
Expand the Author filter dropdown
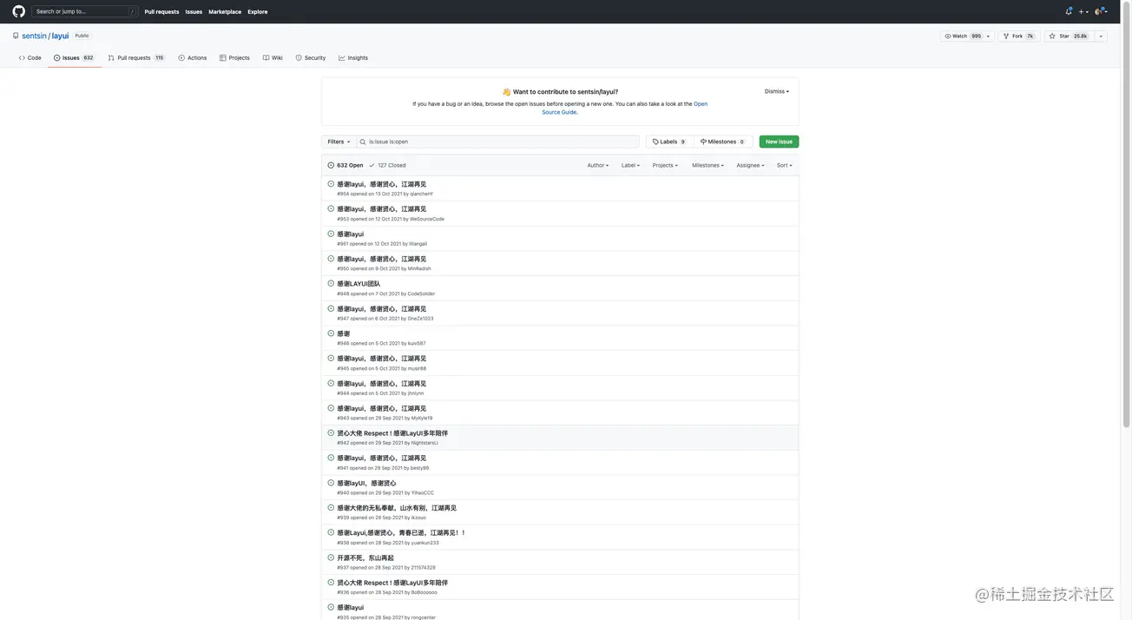(x=597, y=165)
